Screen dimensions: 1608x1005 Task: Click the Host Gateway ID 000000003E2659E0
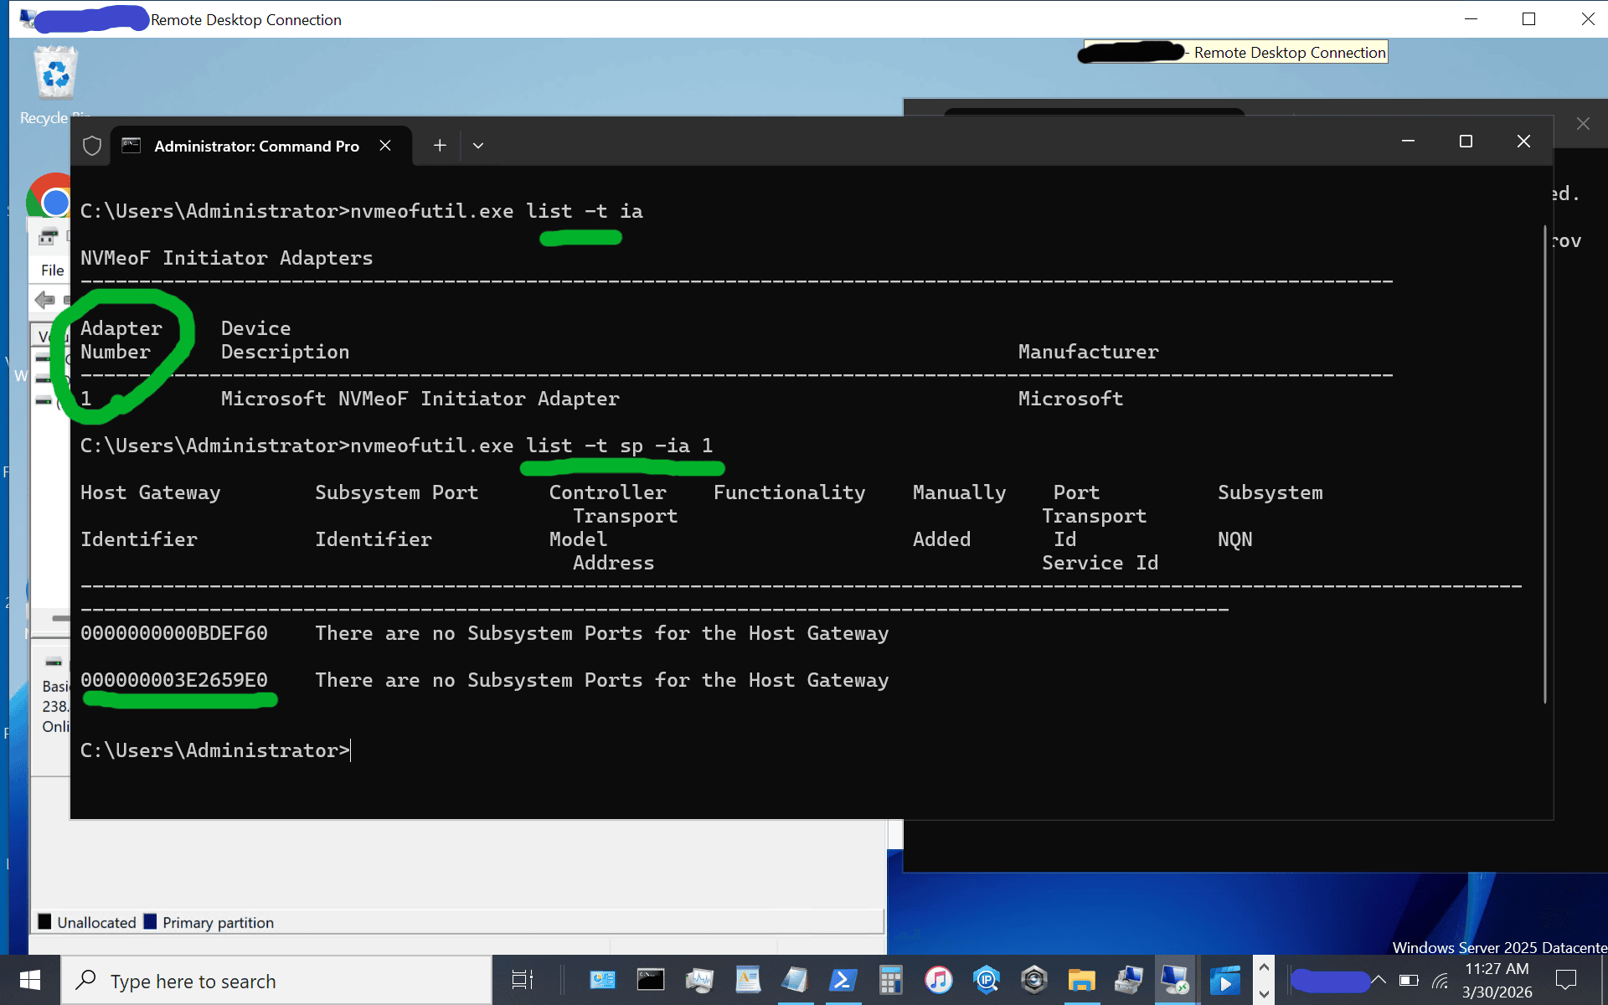pyautogui.click(x=174, y=680)
